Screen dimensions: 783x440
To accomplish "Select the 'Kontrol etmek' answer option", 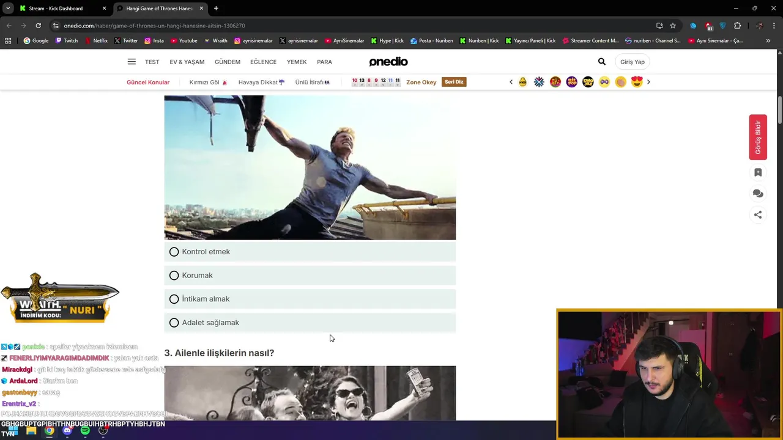I will [310, 252].
